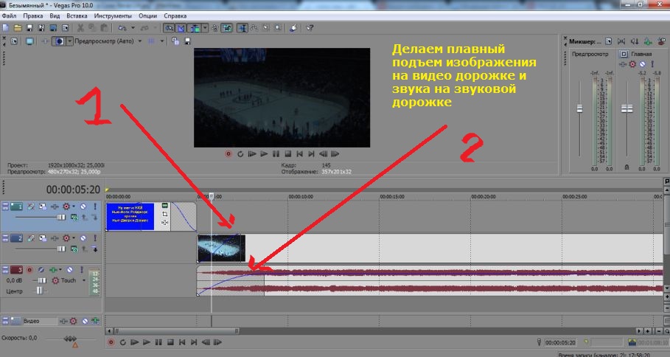The width and height of the screenshot is (670, 357).
Task: Click Pause in the preview transport
Action: 276,154
